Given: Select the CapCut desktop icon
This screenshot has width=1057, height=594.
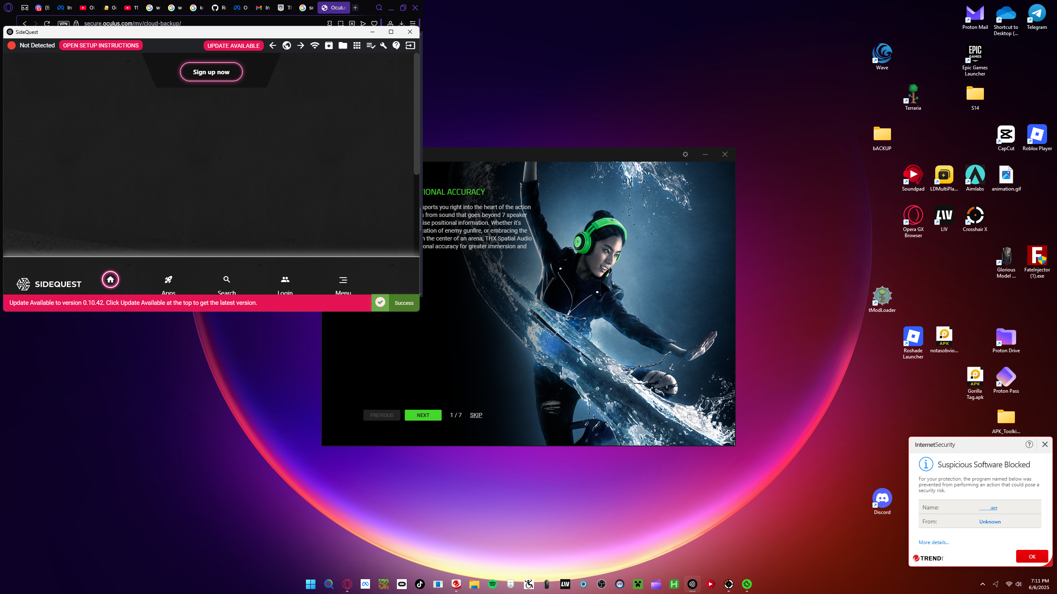Looking at the screenshot, I should [x=1006, y=138].
